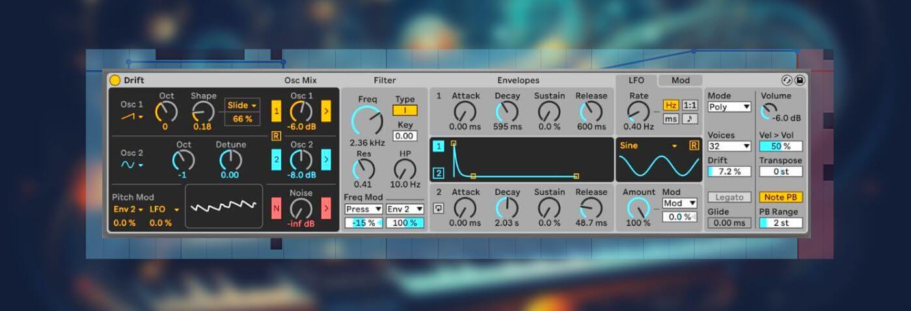Click the Envelope 2 Decay knob
This screenshot has width=911, height=311.
507,208
